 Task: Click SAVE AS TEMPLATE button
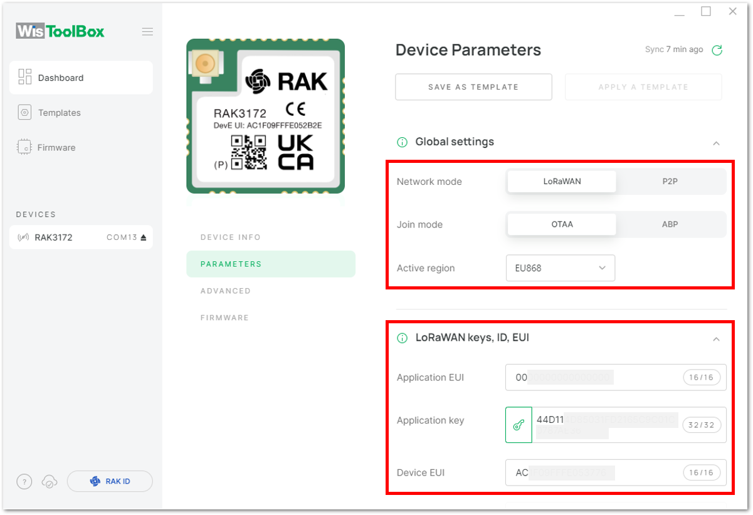(473, 87)
